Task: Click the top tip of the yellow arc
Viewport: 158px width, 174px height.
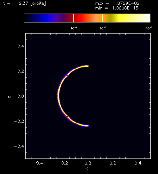Action: [87, 66]
